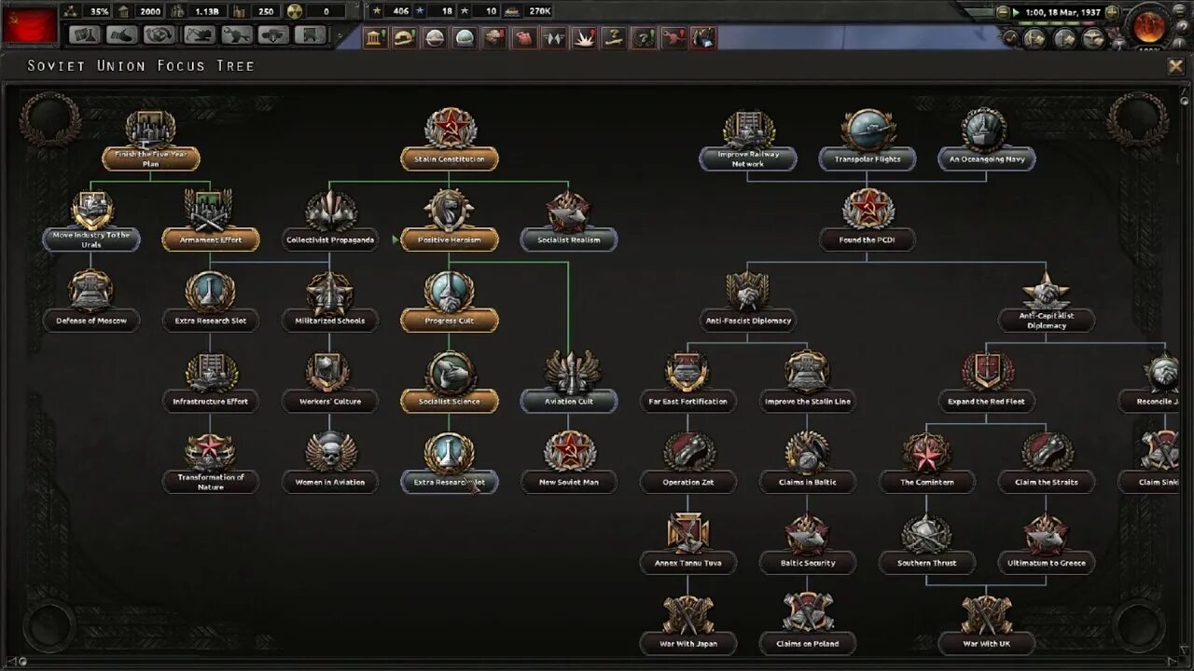Select Ultimatum to Greece focus

1047,545
